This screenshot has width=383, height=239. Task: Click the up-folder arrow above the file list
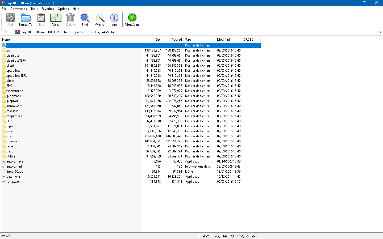click(6, 32)
